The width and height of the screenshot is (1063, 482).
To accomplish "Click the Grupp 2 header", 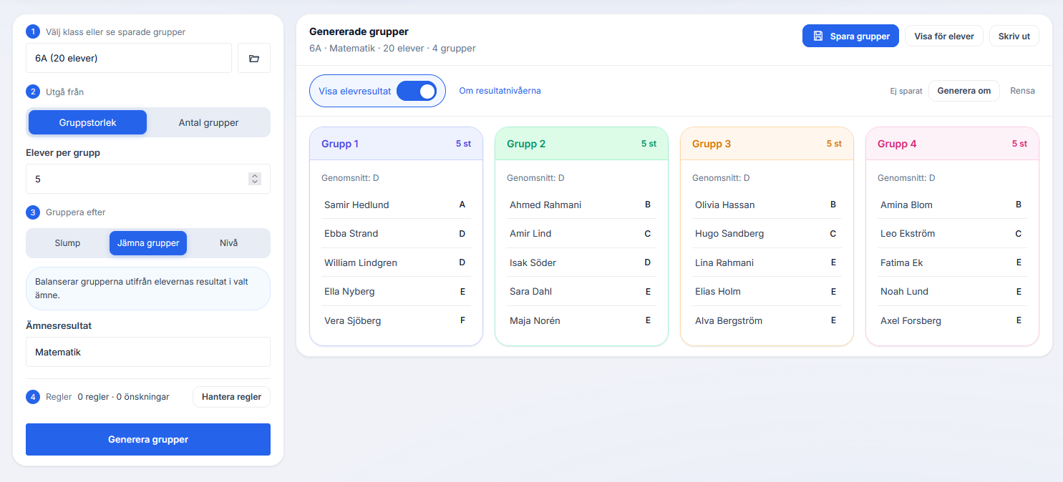I will 581,144.
